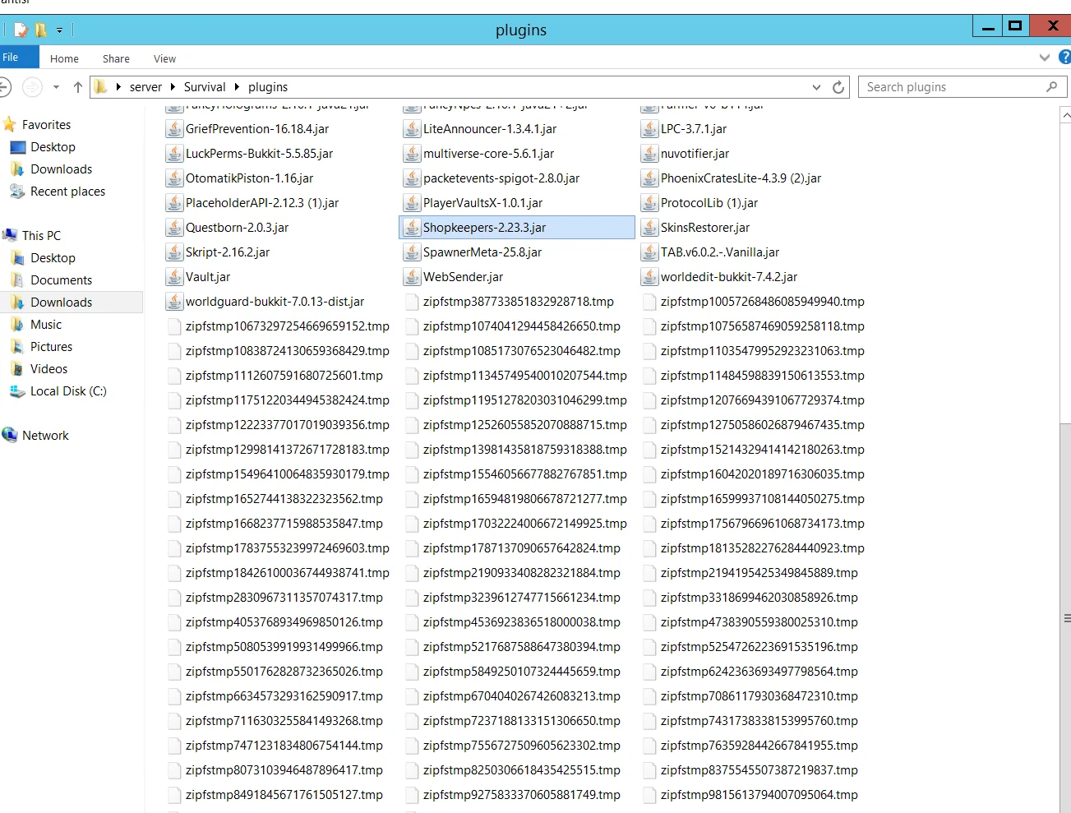Open Local Disk (C:) in sidebar

coord(68,391)
